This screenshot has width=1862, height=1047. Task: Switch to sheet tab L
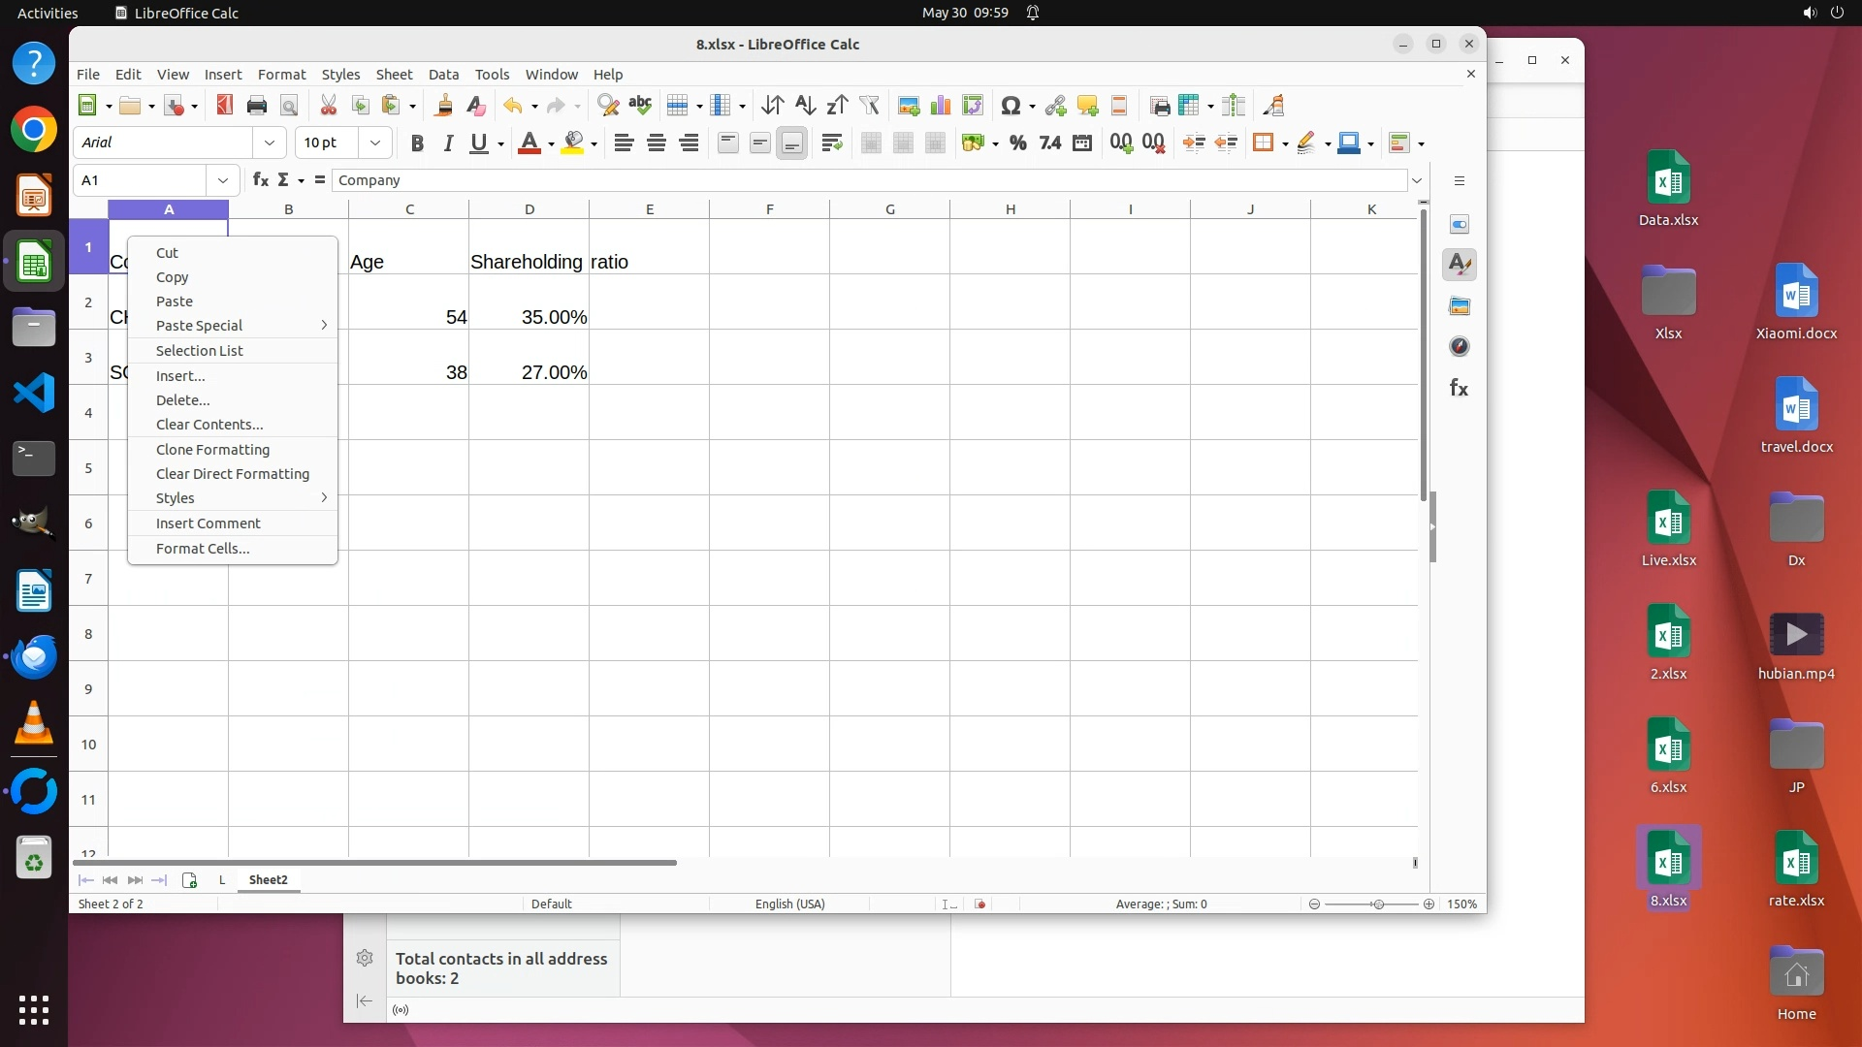pos(222,880)
